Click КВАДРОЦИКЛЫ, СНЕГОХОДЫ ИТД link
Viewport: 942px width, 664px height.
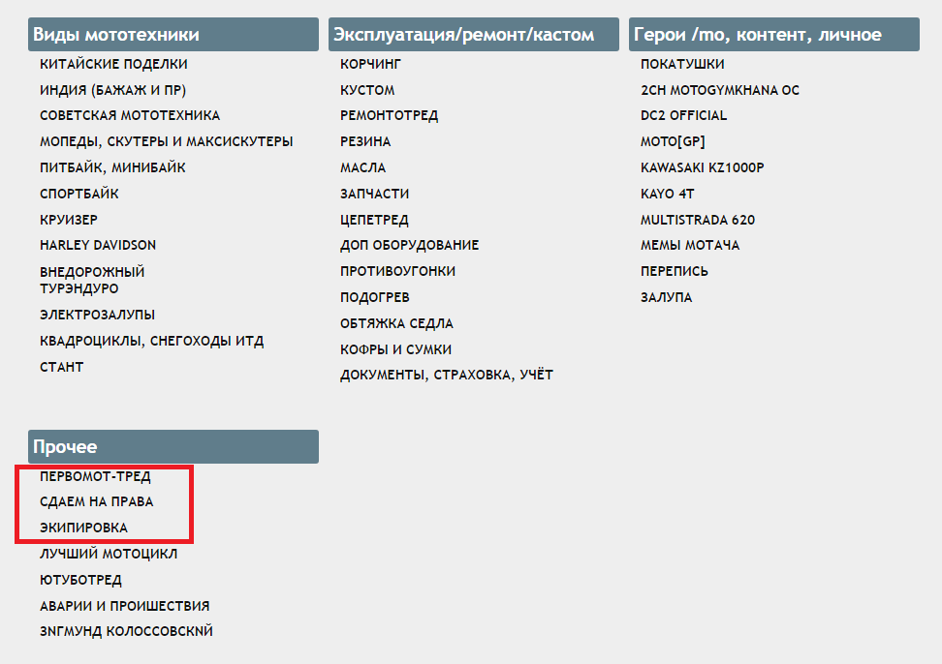pos(151,342)
